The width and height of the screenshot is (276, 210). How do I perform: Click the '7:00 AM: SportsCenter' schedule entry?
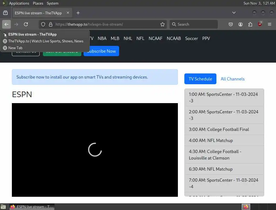[224, 183]
